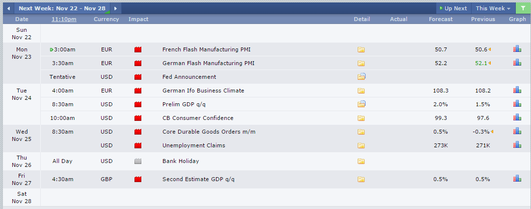Click gray impact icon for Bank Holiday

138,161
